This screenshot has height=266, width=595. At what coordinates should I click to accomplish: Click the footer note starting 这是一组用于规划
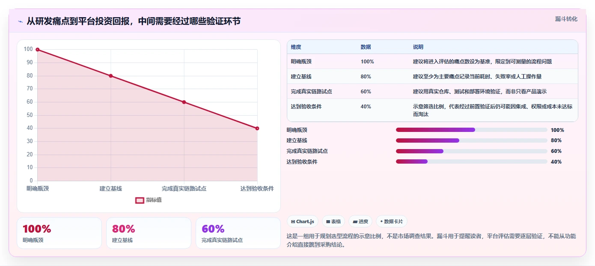pyautogui.click(x=431, y=240)
